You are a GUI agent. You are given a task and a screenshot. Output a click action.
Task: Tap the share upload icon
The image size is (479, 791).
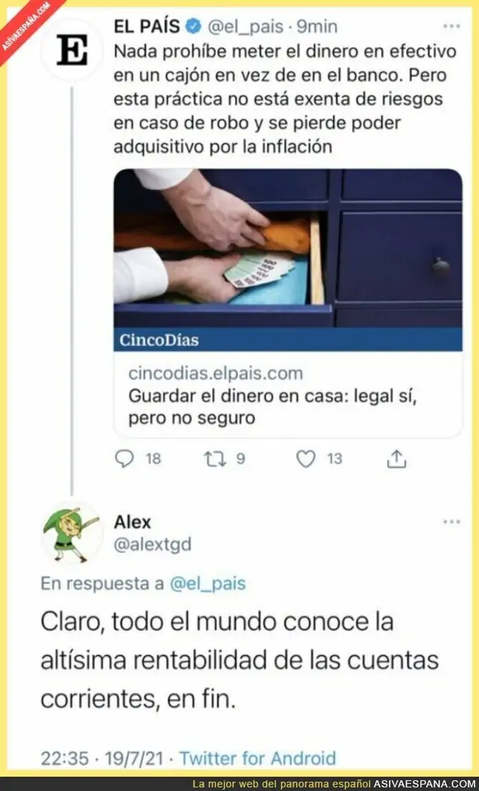(x=396, y=458)
